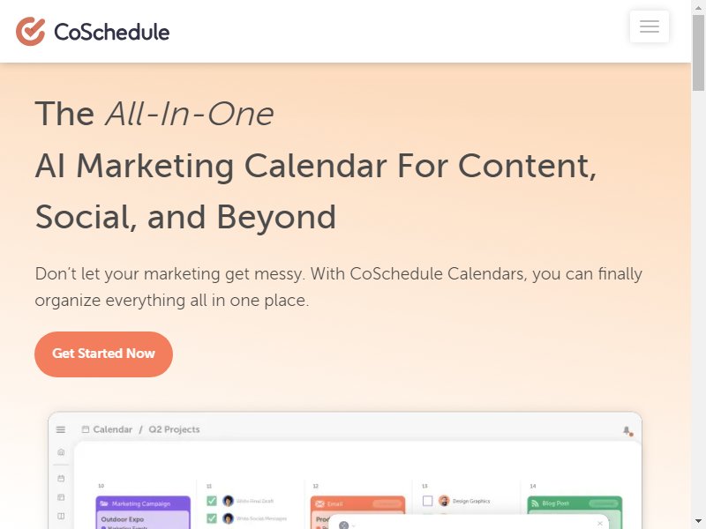Click the sidebar menu icon in calendar preview

(x=61, y=429)
